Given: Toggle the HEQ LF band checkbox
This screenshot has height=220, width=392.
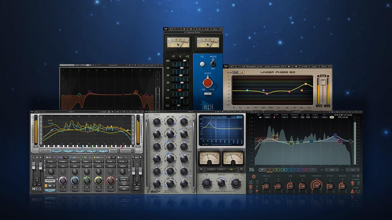Looking at the screenshot, I should point(59,157).
